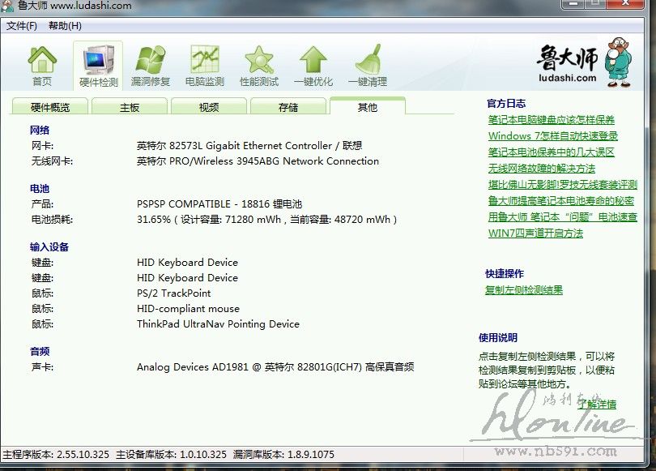Viewport: 656px width, 471px height.
Task: Click the HID-compliant mouse entry
Action: (188, 309)
